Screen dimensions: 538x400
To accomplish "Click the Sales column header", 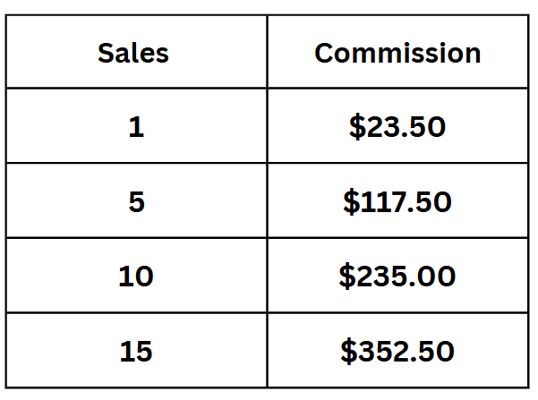I will [133, 53].
